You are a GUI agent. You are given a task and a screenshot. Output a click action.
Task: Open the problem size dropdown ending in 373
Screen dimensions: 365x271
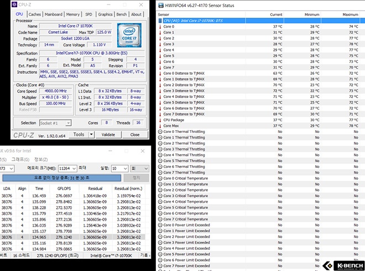(x=7, y=168)
